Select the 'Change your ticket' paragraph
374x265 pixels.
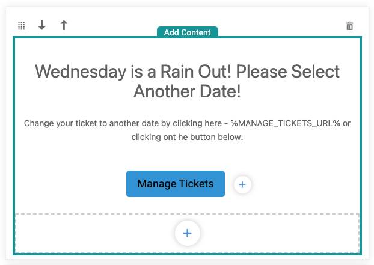coord(187,130)
